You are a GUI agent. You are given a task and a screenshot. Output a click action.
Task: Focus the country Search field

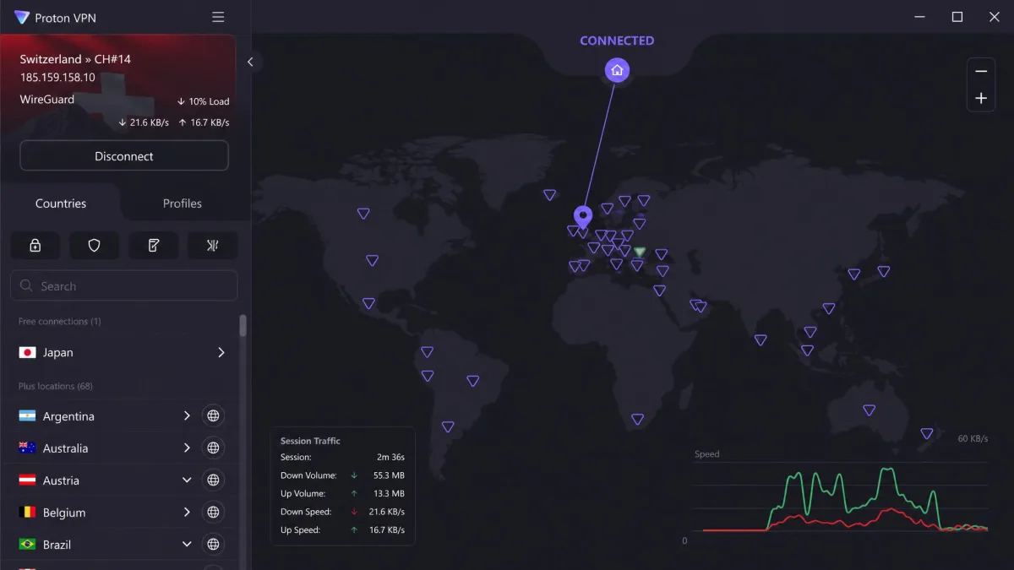coord(124,286)
